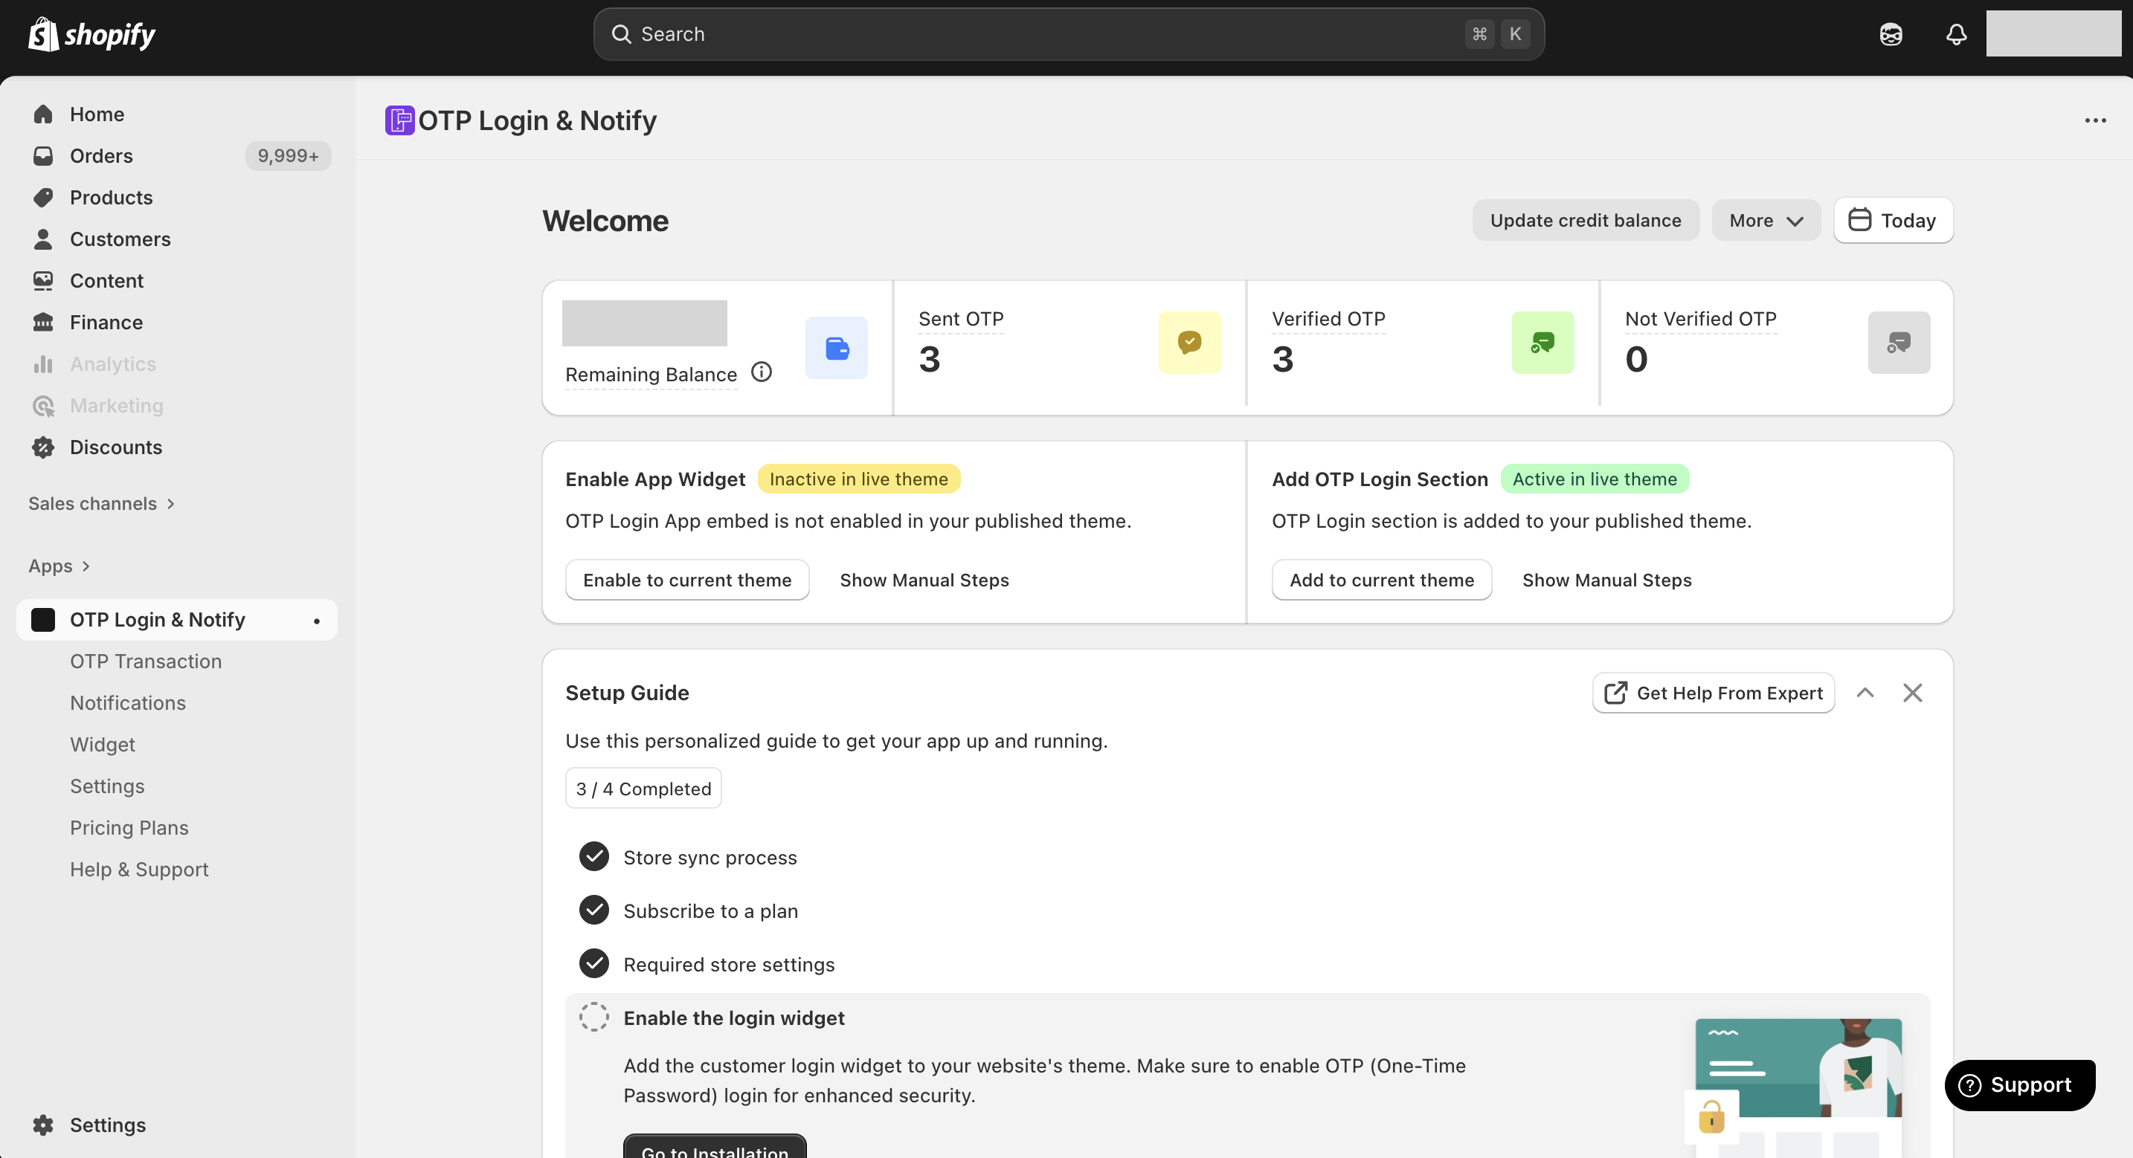The height and width of the screenshot is (1158, 2133).
Task: Collapse the Setup Guide with the chevron
Action: click(1865, 693)
